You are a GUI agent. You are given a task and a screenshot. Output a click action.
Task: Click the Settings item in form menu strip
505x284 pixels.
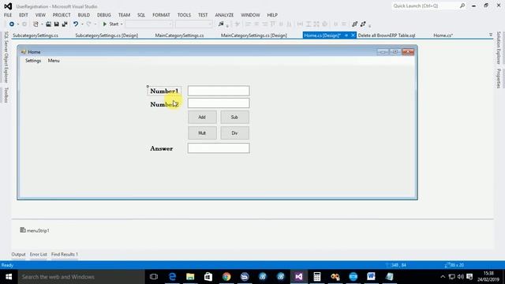[x=33, y=61]
